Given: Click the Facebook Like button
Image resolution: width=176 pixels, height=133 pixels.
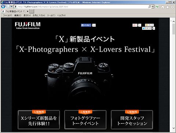Looking at the screenshot, I should point(86,25).
